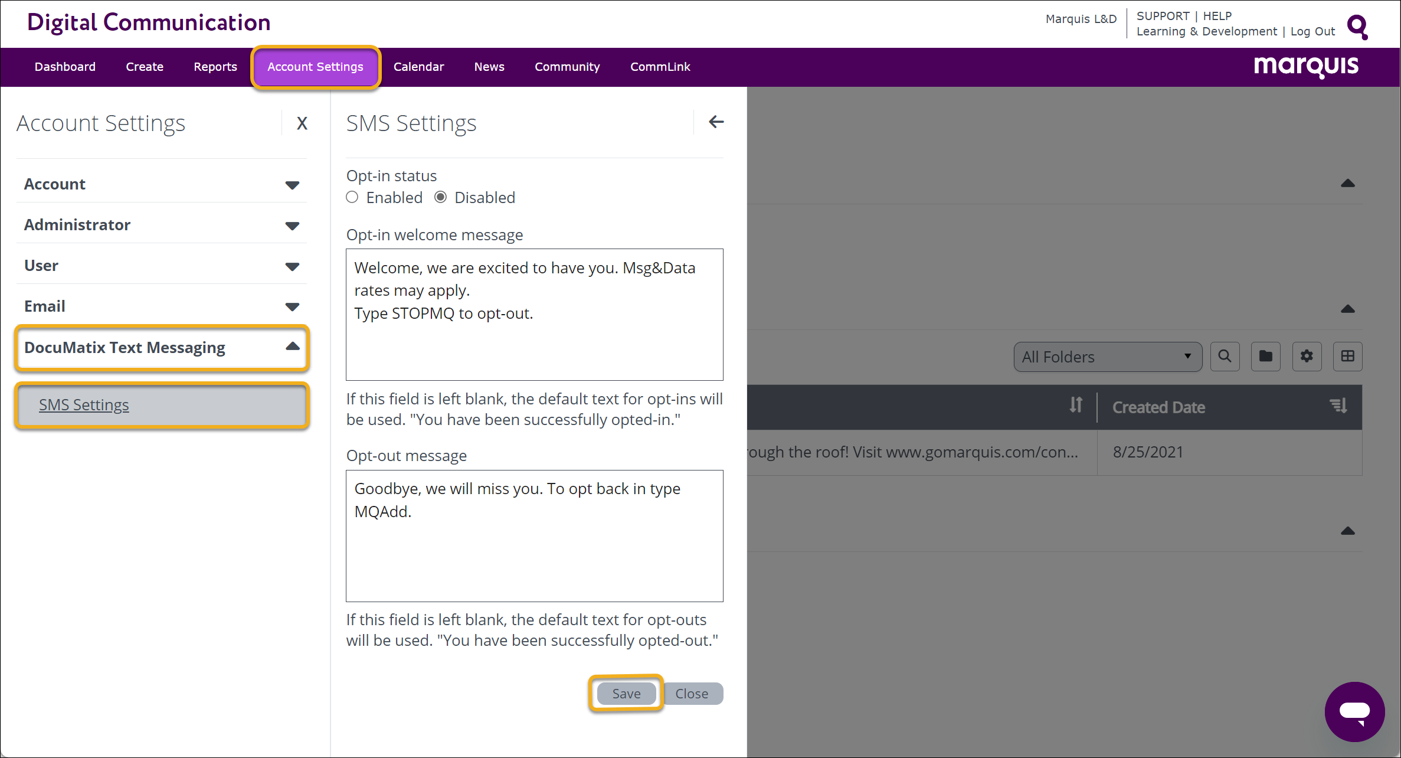
Task: Click the row text mentioning www.gomarquis.com
Action: pos(914,452)
